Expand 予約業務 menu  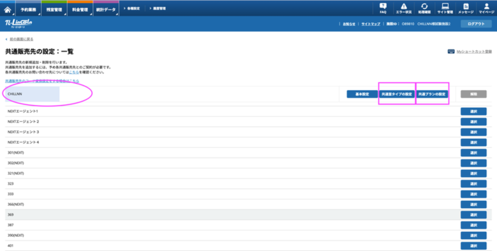[28, 10]
